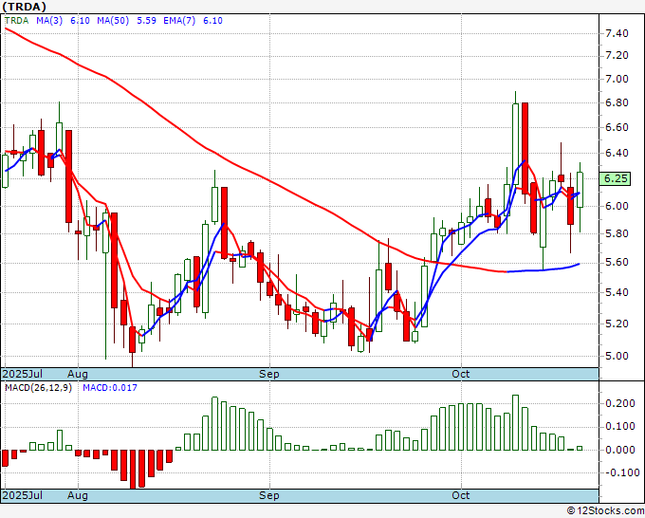Click the 0.200 MACD axis label
Image resolution: width=645 pixels, height=518 pixels.
click(x=620, y=403)
